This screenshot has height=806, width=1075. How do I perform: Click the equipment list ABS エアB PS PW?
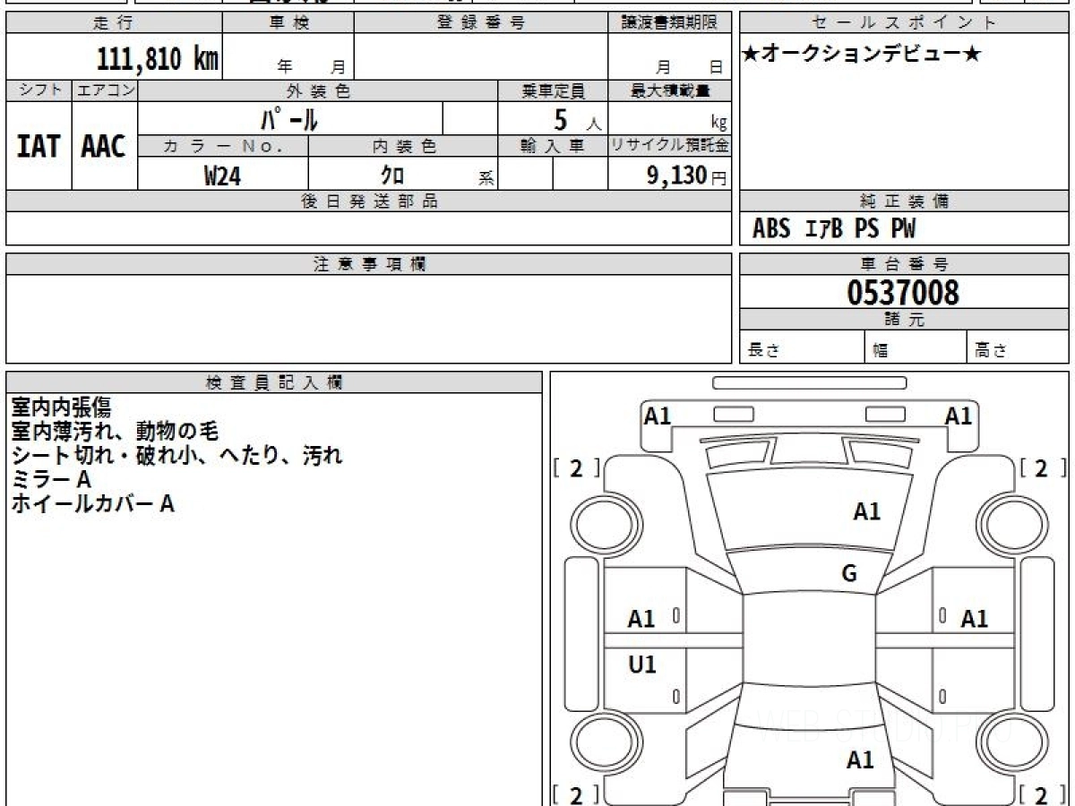(x=834, y=229)
